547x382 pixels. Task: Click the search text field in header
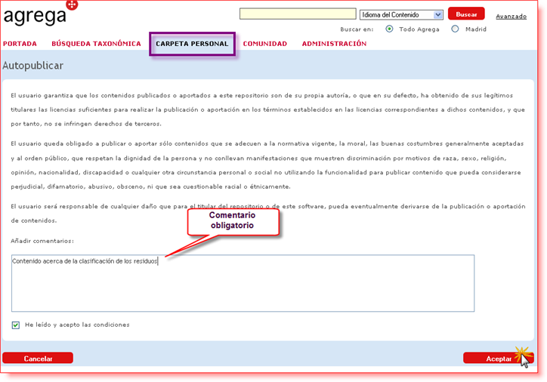[298, 14]
